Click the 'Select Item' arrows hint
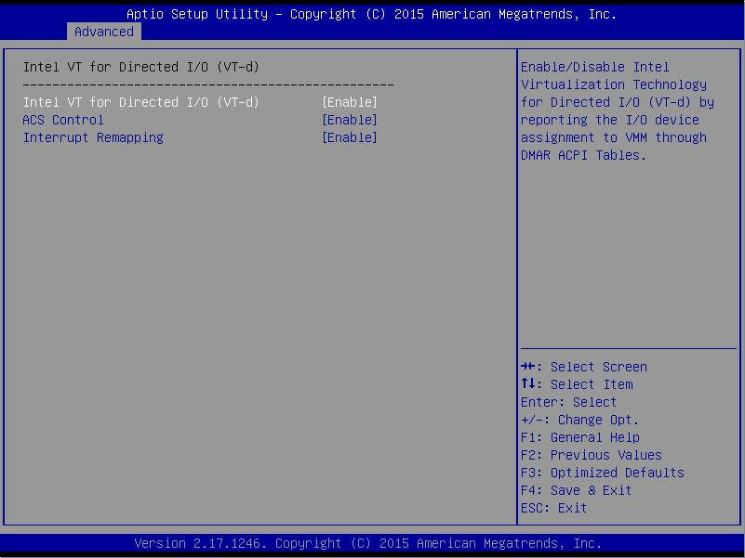The image size is (745, 558). coord(577,384)
